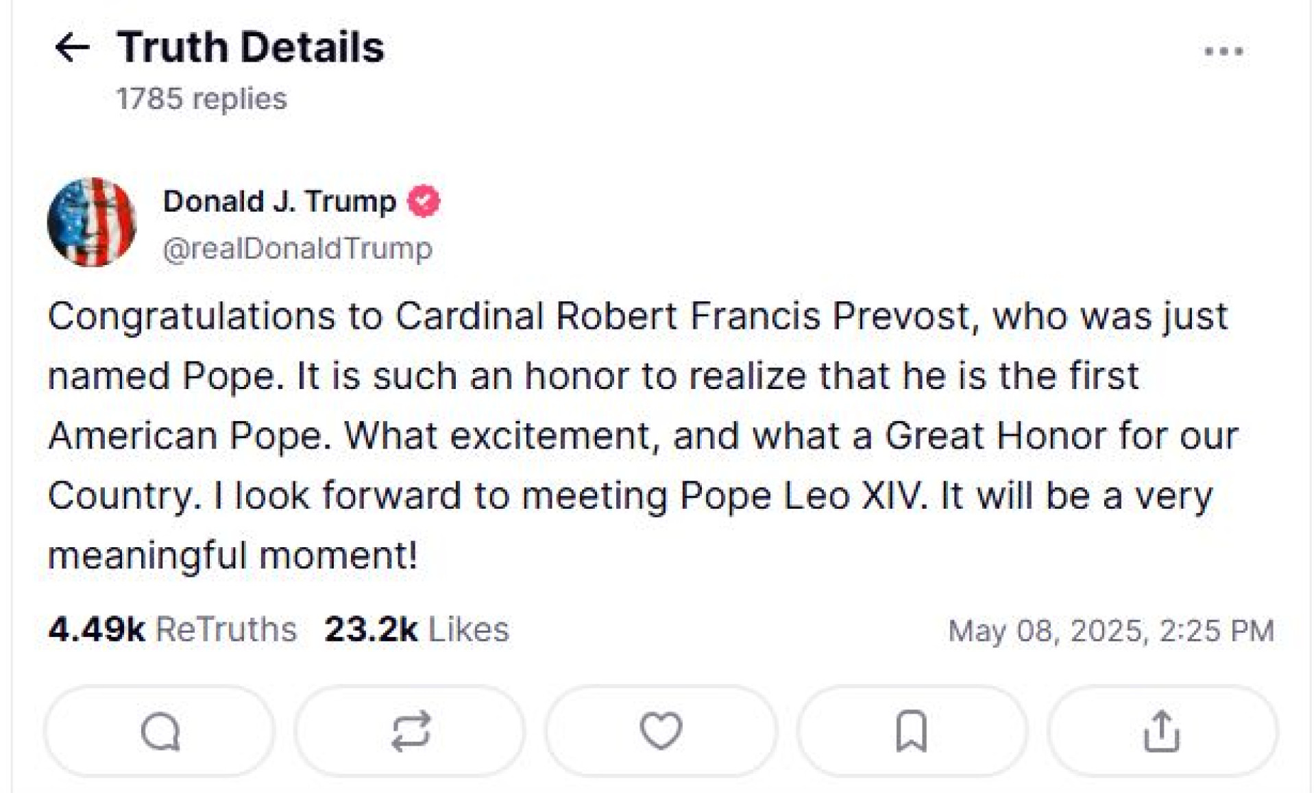Like the post with heart icon

click(x=661, y=731)
